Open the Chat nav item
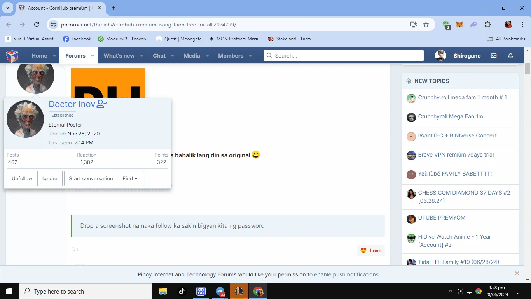Image resolution: width=531 pixels, height=299 pixels. [x=159, y=56]
